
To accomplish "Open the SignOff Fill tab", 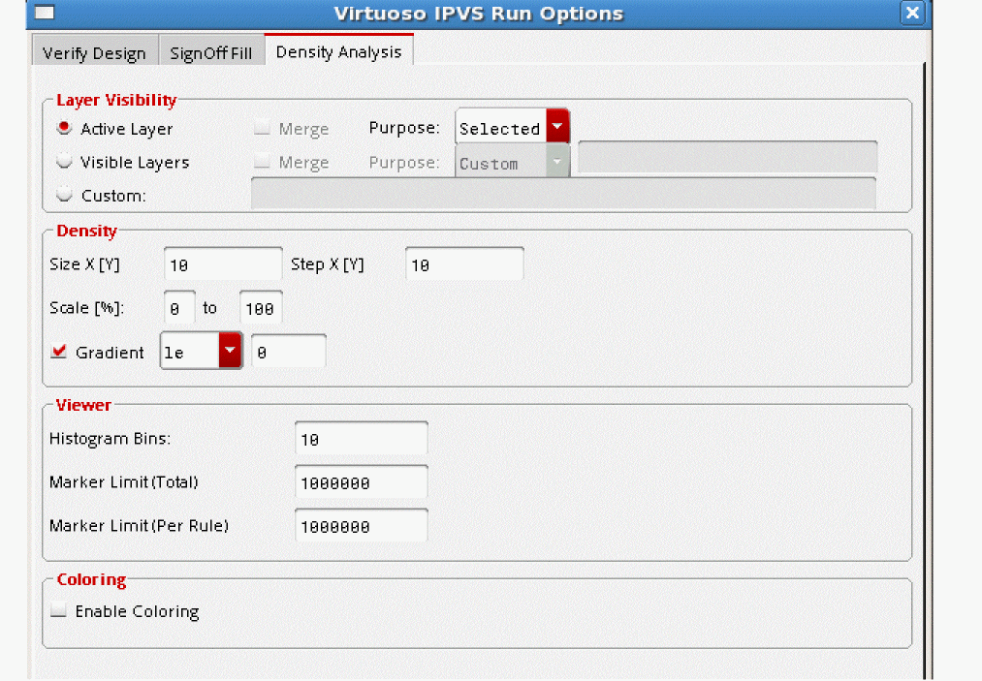I will (x=210, y=53).
